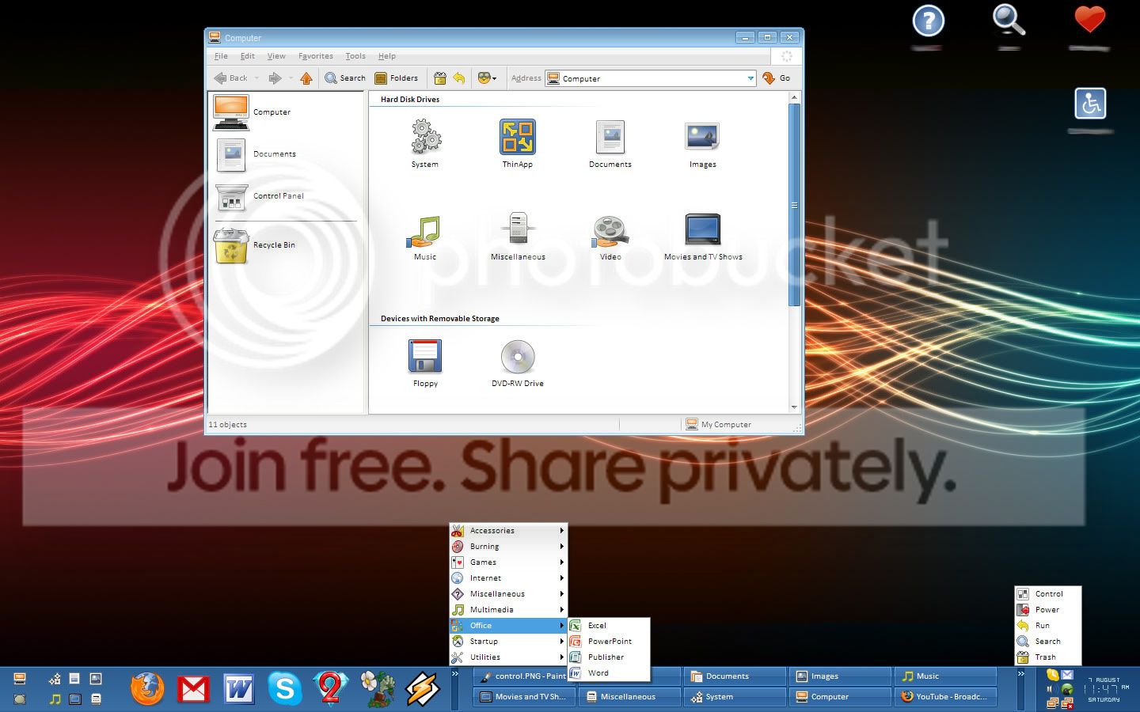
Task: Click the Forward arrow toolbar button
Action: coord(275,78)
